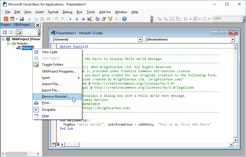Open Help via the blue question mark icon

tap(124, 19)
